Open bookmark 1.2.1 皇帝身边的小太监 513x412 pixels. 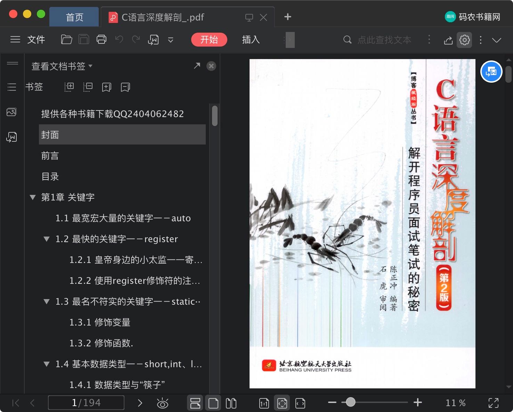136,260
